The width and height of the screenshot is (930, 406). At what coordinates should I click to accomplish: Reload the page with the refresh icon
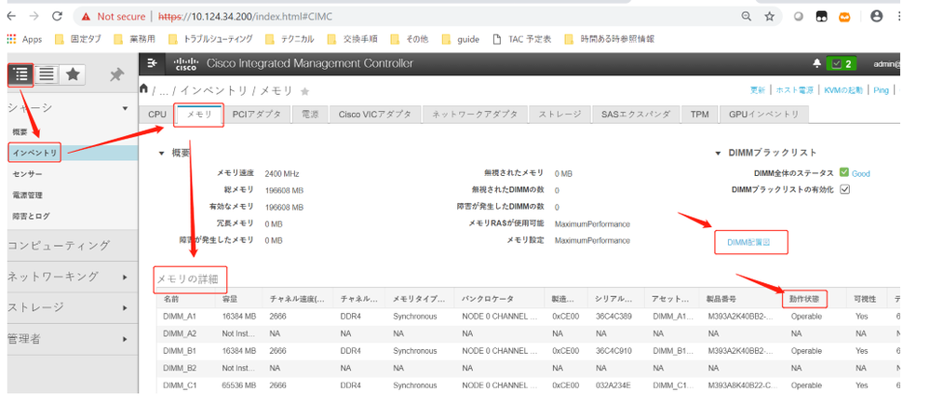click(x=57, y=17)
